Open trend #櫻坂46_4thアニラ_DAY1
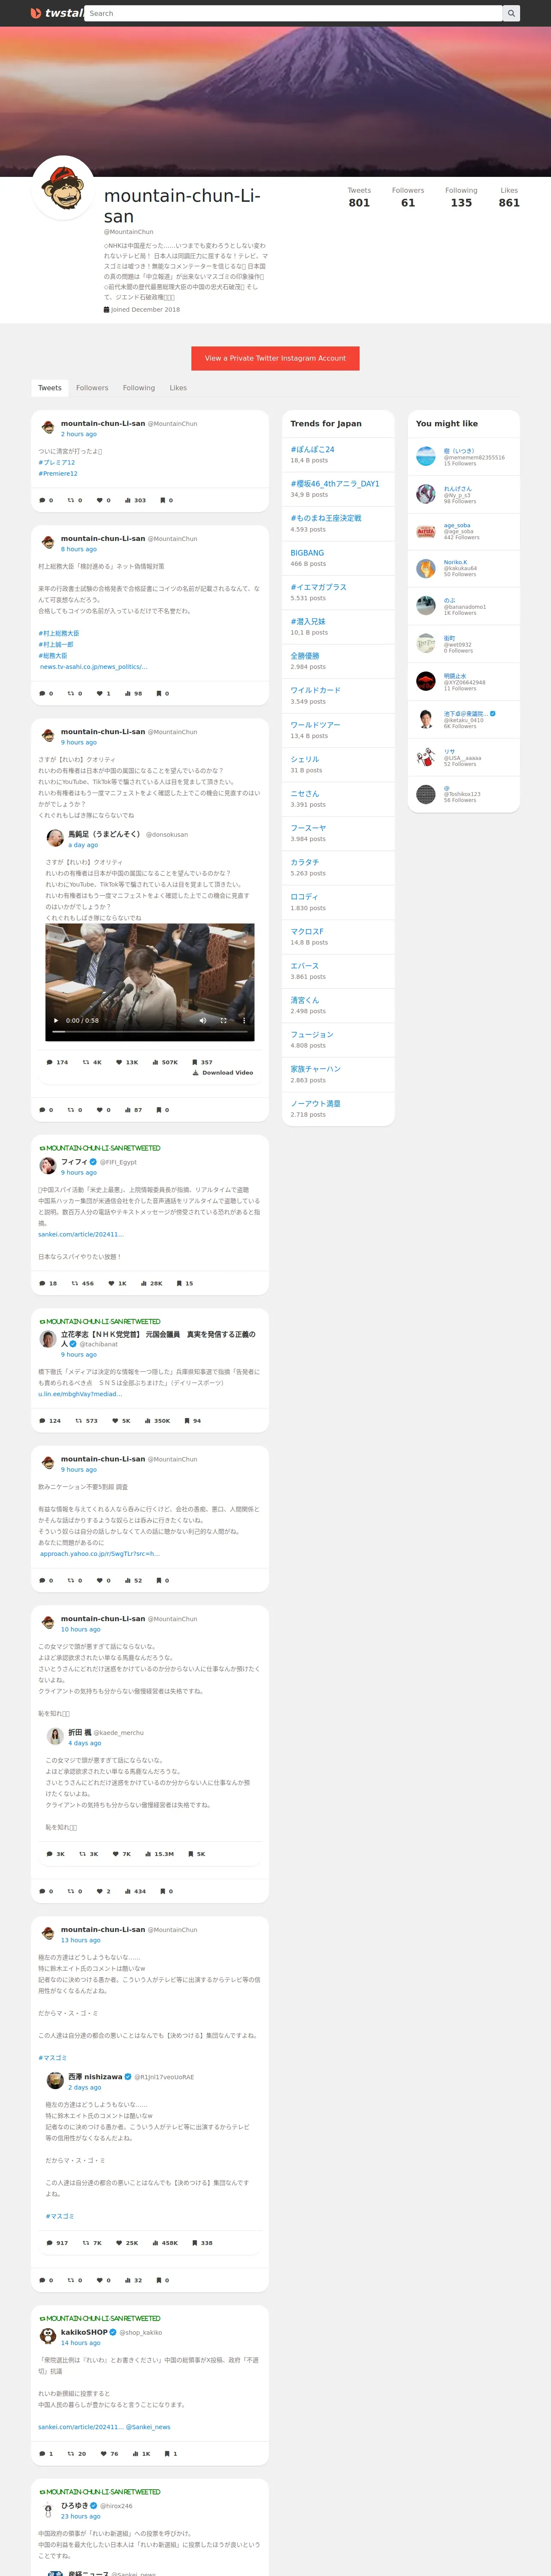The image size is (551, 2576). pos(335,484)
